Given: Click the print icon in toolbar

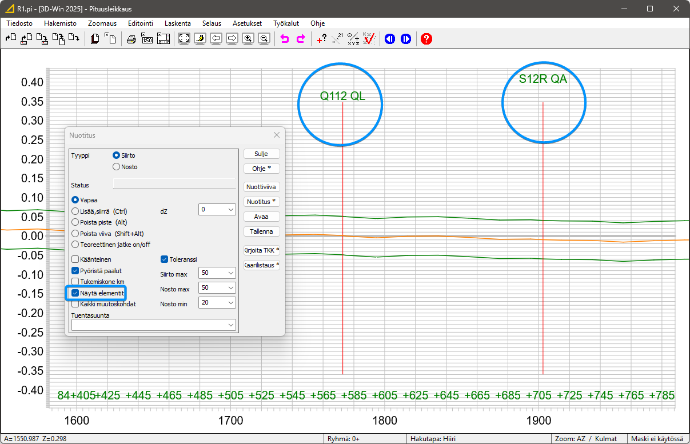Looking at the screenshot, I should pos(131,39).
